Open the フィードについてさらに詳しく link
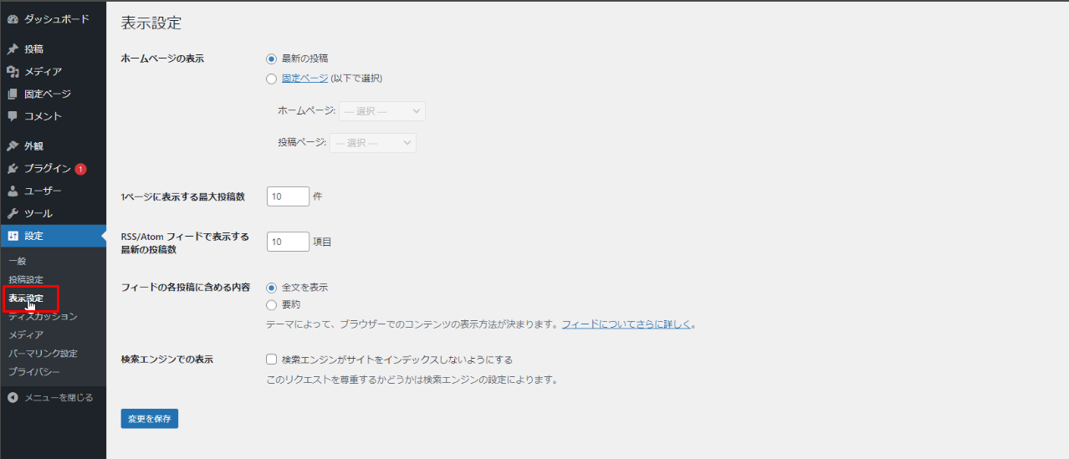1069x459 pixels. (x=627, y=324)
